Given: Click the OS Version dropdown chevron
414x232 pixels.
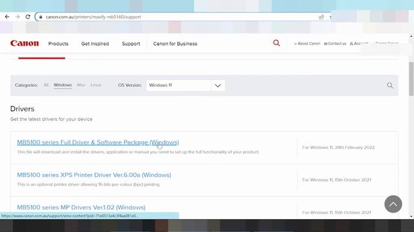Looking at the screenshot, I should pyautogui.click(x=218, y=86).
